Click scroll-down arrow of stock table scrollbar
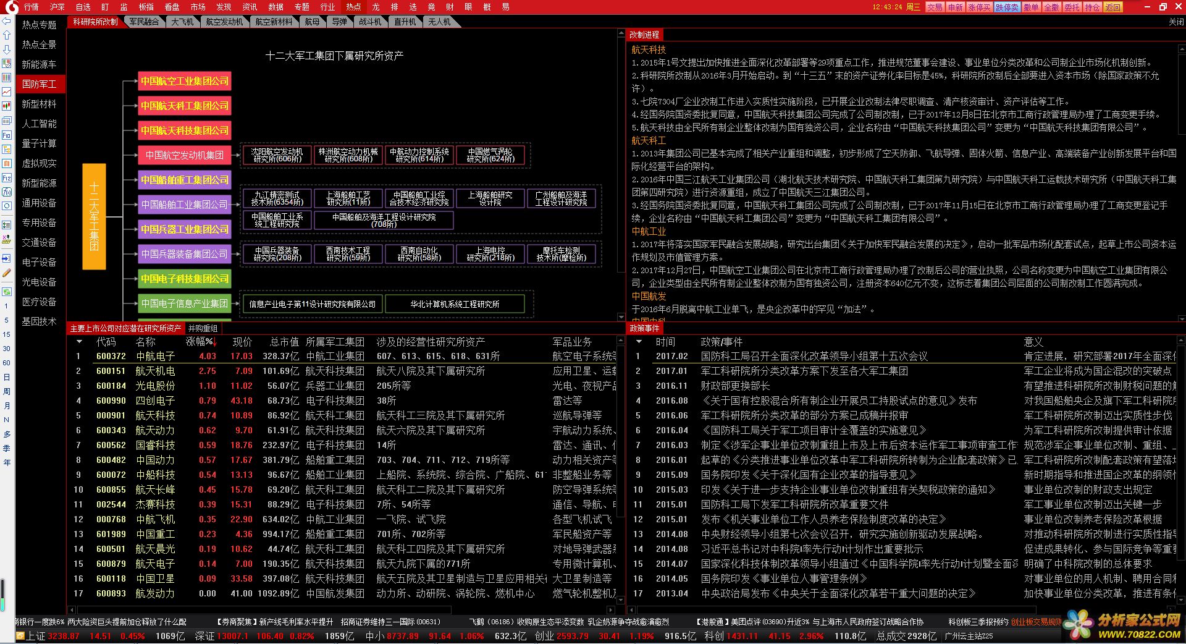Viewport: 1186px width, 644px height. tap(621, 600)
